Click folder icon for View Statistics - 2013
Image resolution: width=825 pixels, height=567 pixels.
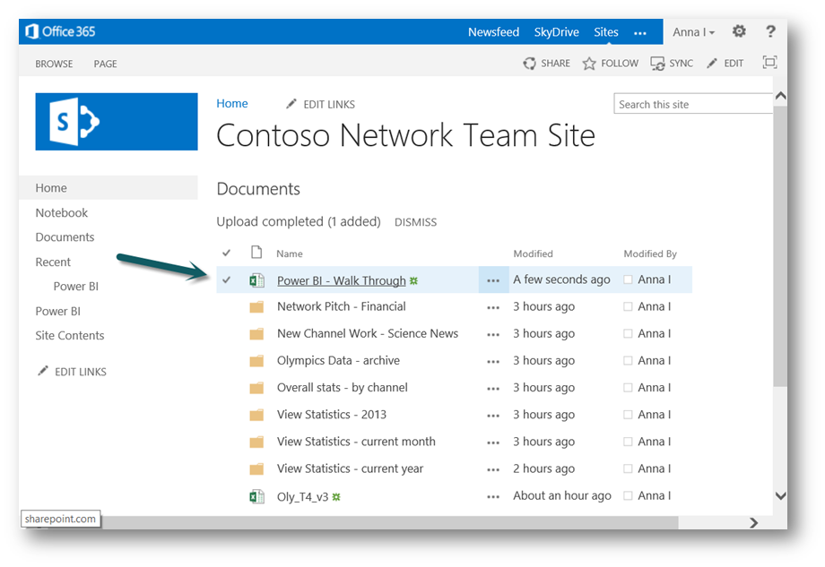(x=256, y=415)
